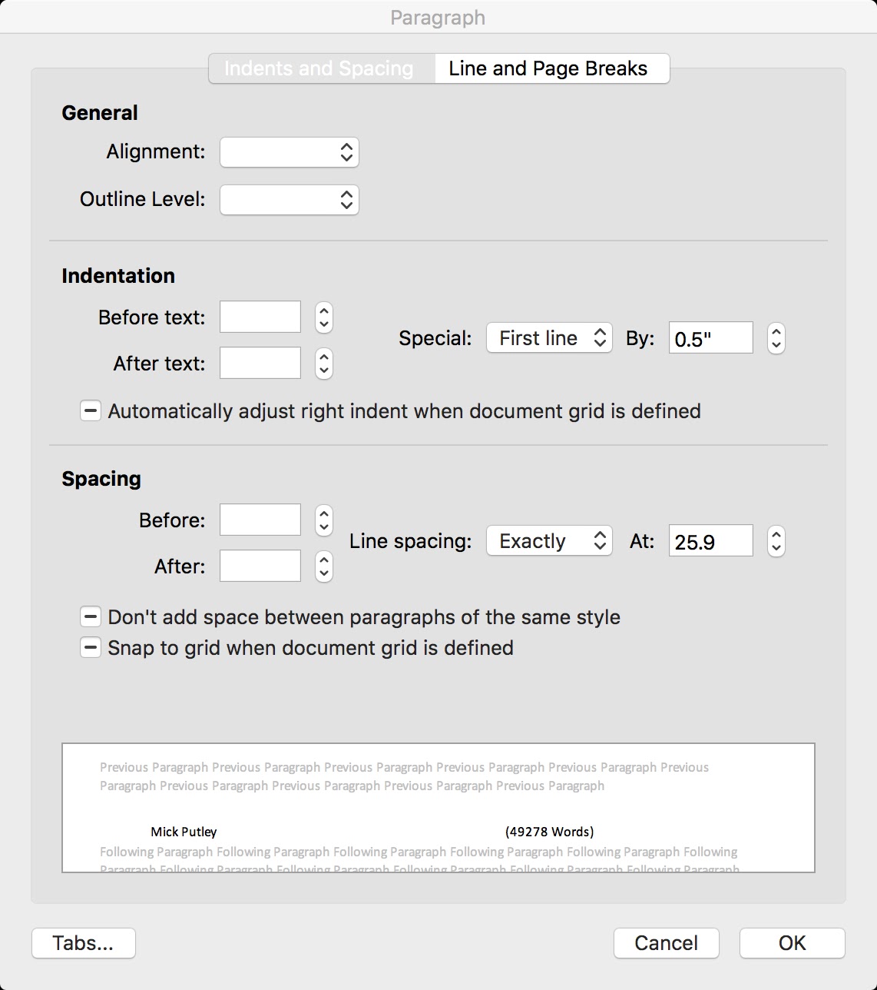Enable don't add space between same style paragraphs
Viewport: 877px width, 990px height.
90,616
